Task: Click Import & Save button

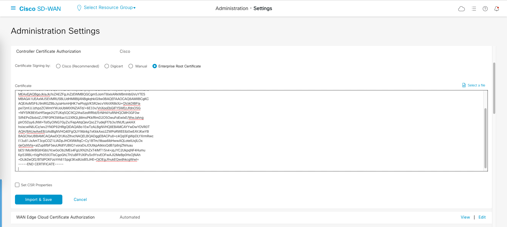Action: pos(39,200)
